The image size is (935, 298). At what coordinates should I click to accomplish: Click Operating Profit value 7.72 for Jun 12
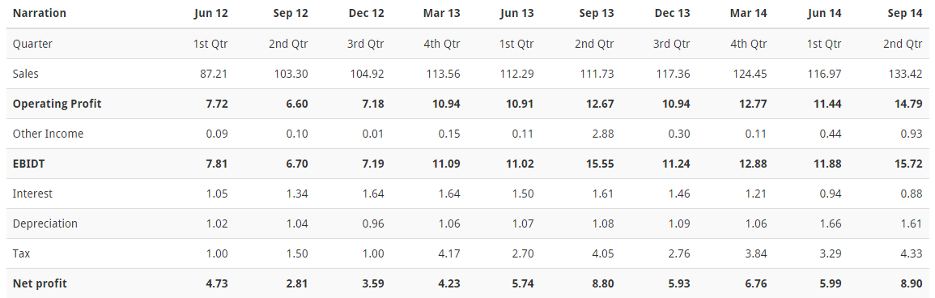point(216,104)
